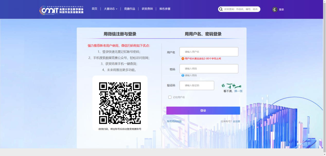326x156 pixels.
Task: Switch to 用微信注册与登录 tab
Action: point(120,34)
